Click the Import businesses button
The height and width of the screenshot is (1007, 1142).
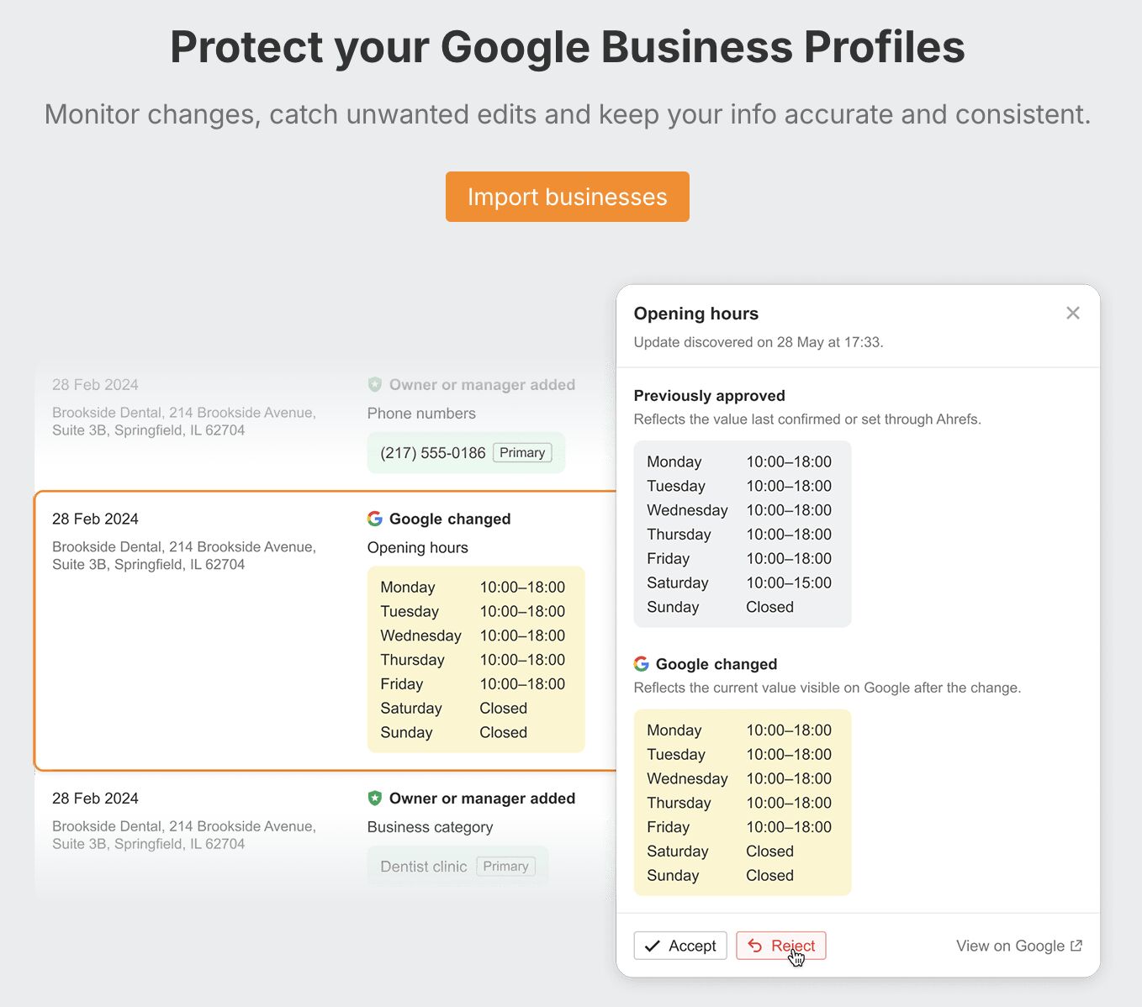point(567,197)
